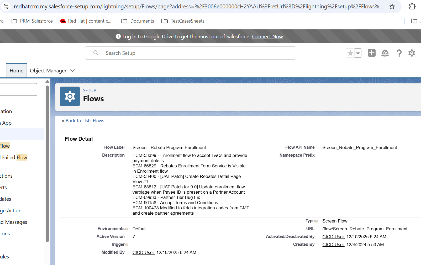The image size is (421, 265).
Task: Click the Active Version value 7
Action: coord(134,237)
